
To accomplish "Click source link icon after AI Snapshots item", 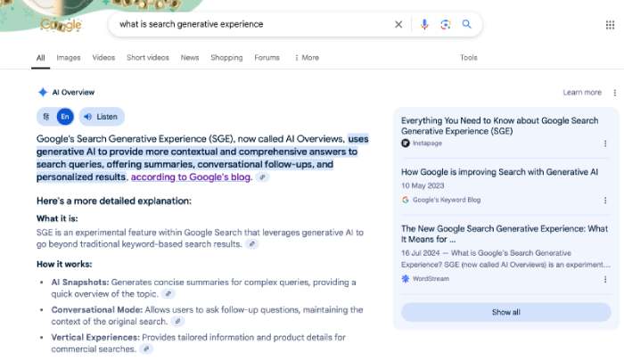I will pyautogui.click(x=168, y=294).
